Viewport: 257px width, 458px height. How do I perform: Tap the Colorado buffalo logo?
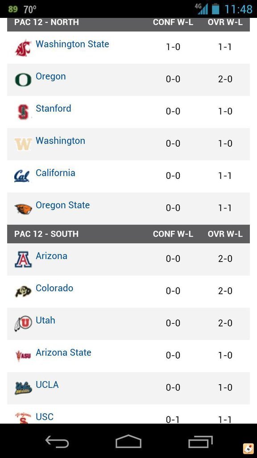coord(23,292)
